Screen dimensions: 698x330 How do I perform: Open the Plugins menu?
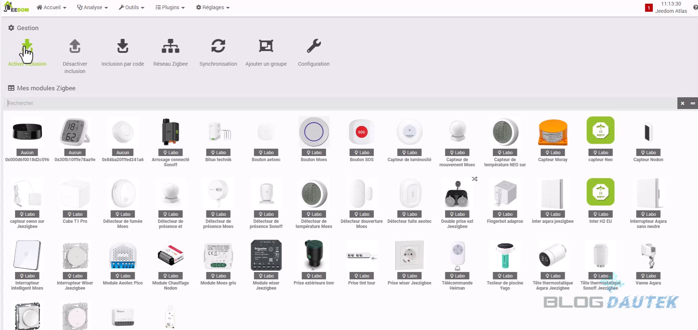(170, 7)
